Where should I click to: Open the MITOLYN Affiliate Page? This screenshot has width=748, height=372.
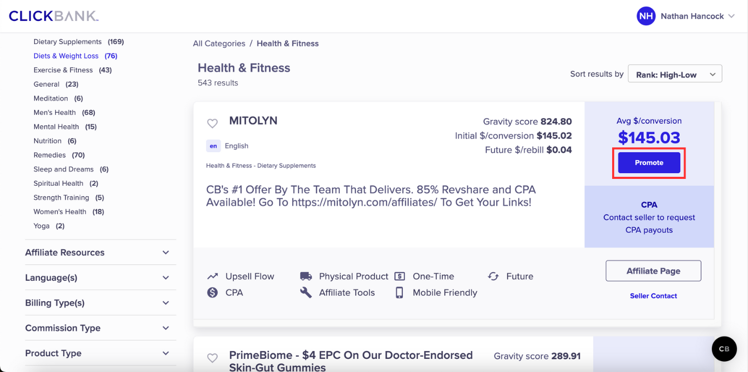653,271
